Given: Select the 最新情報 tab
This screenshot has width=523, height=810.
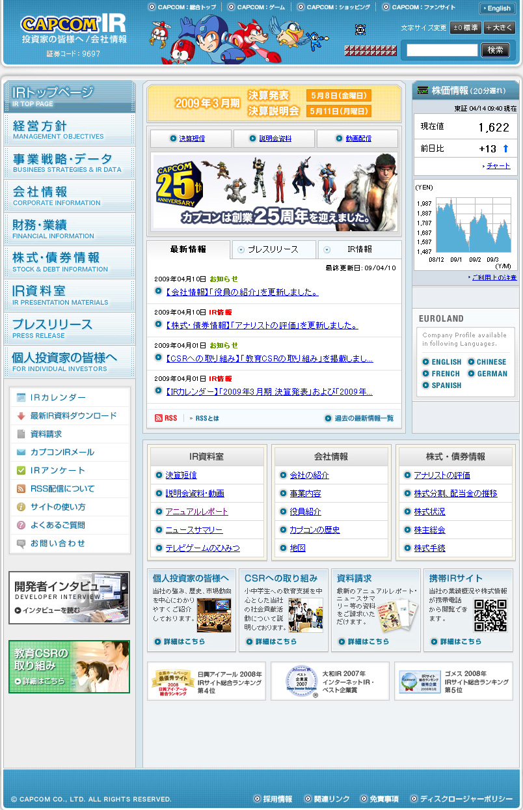Looking at the screenshot, I should pos(188,249).
